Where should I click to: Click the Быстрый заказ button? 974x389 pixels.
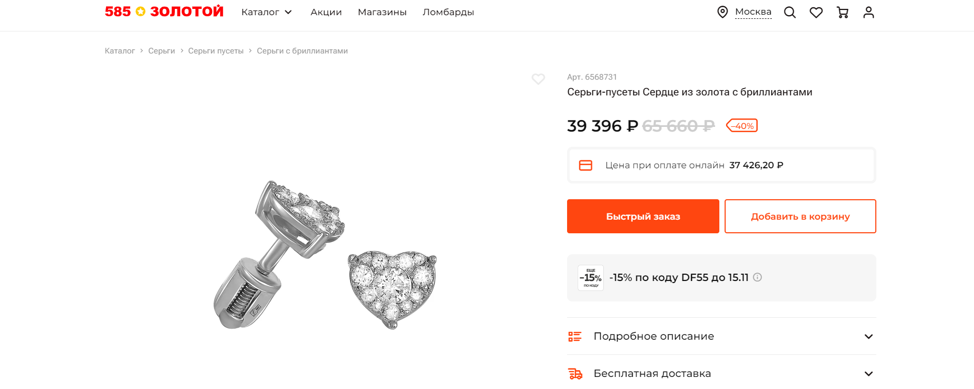coord(643,216)
